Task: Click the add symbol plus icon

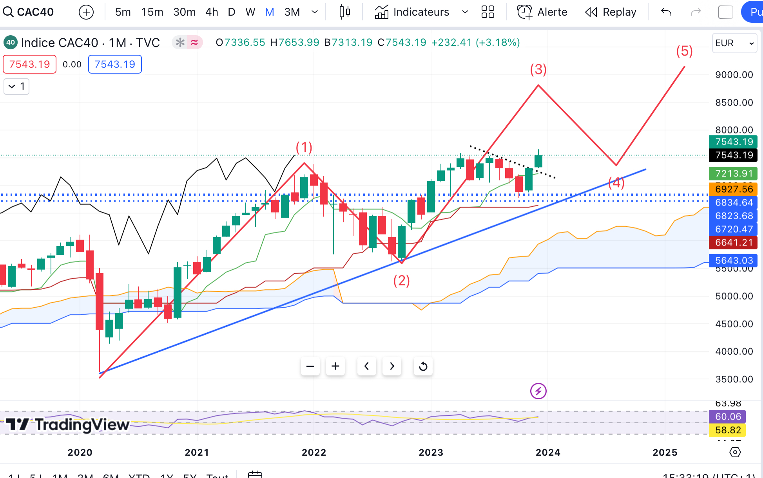Action: pyautogui.click(x=86, y=12)
